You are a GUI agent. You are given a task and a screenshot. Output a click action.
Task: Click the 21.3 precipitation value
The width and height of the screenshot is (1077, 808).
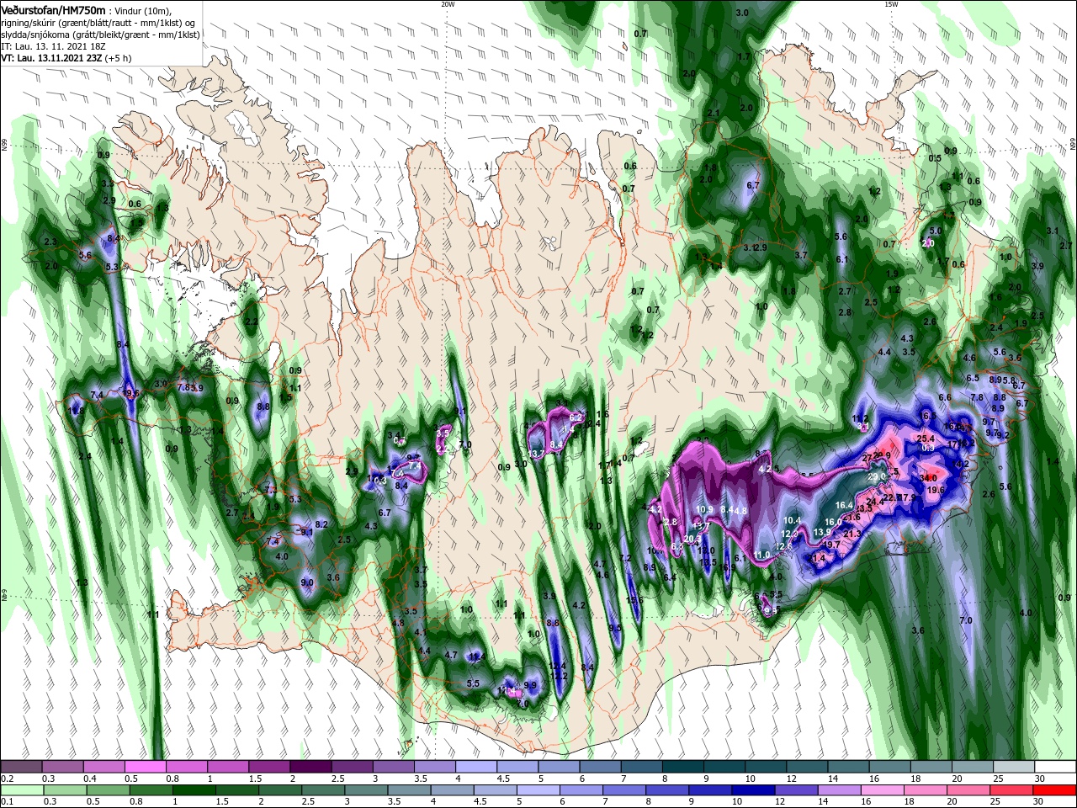pos(852,534)
